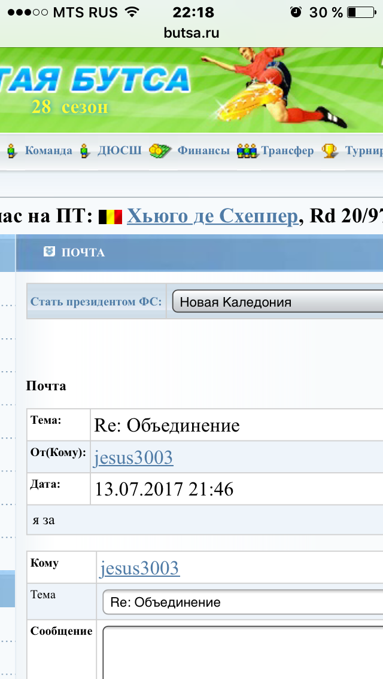Tap the battery icon in status bar

point(360,13)
